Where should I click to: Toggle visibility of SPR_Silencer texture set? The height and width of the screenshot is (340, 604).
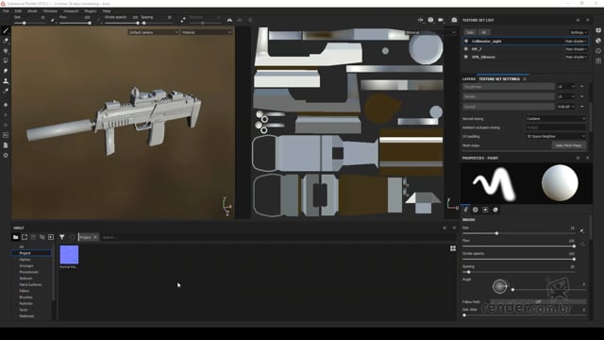click(466, 57)
